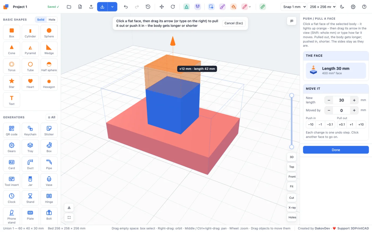The image size is (372, 232).
Task: Add a Torus shape
Action: [x=12, y=66]
